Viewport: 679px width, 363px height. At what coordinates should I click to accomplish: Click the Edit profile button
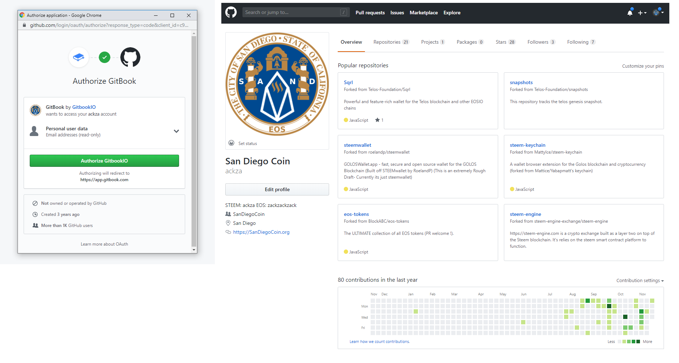coord(277,189)
